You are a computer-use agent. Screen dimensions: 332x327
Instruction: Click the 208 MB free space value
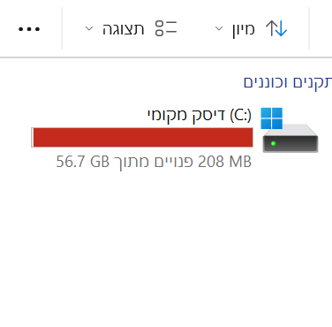[x=224, y=162]
